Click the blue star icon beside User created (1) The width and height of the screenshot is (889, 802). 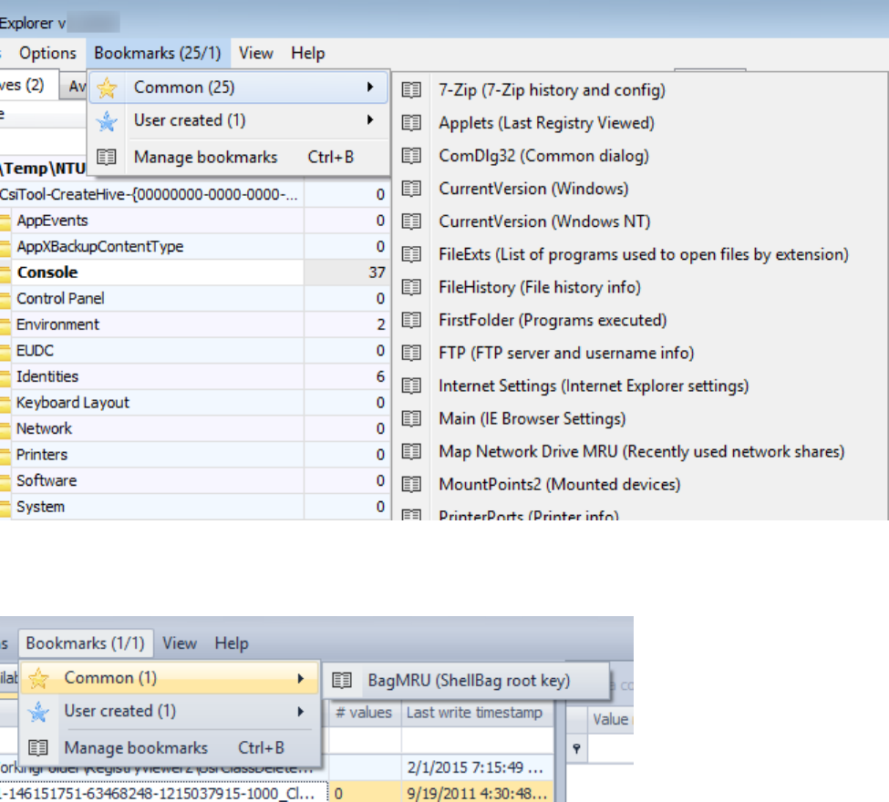(x=107, y=120)
